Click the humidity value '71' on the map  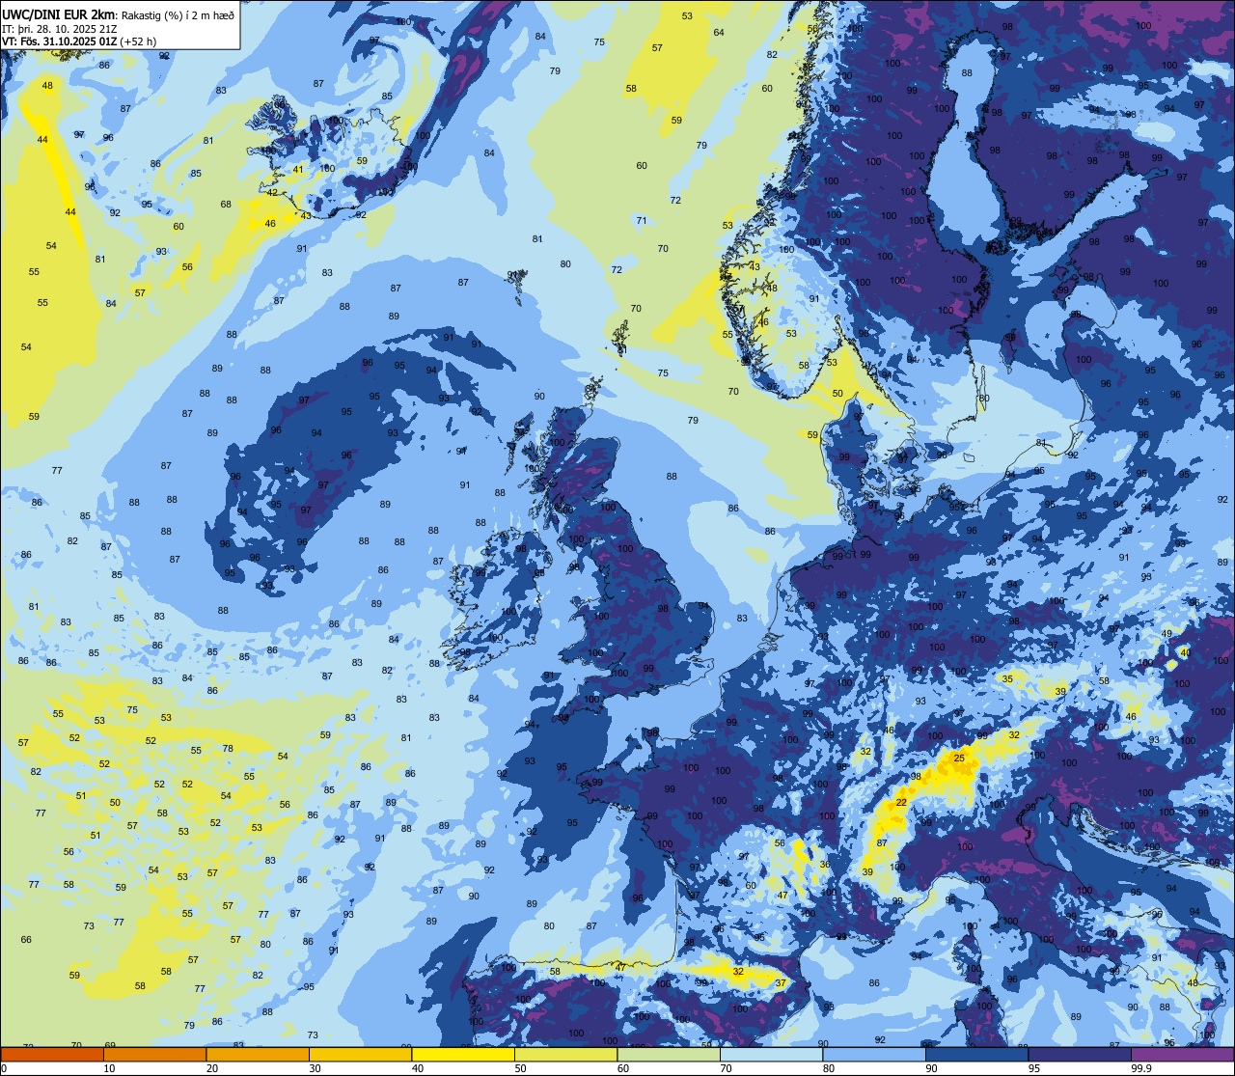point(642,221)
